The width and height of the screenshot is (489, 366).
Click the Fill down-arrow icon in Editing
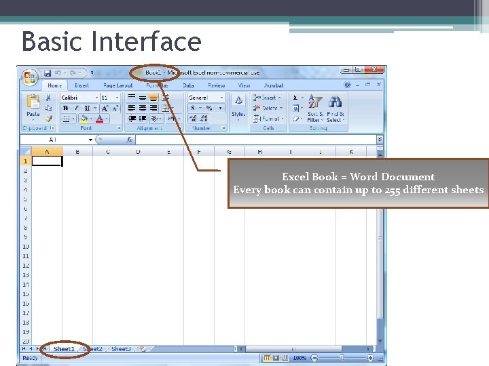pyautogui.click(x=295, y=108)
